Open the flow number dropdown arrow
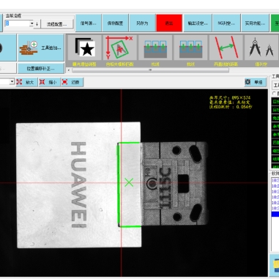This screenshot has height=279, width=279. coord(31,23)
